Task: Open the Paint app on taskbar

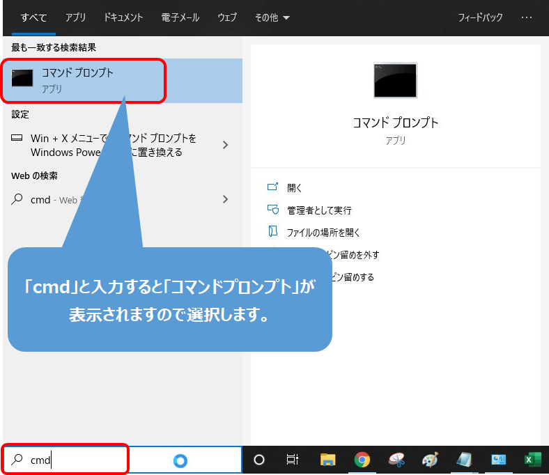Action: point(431,460)
